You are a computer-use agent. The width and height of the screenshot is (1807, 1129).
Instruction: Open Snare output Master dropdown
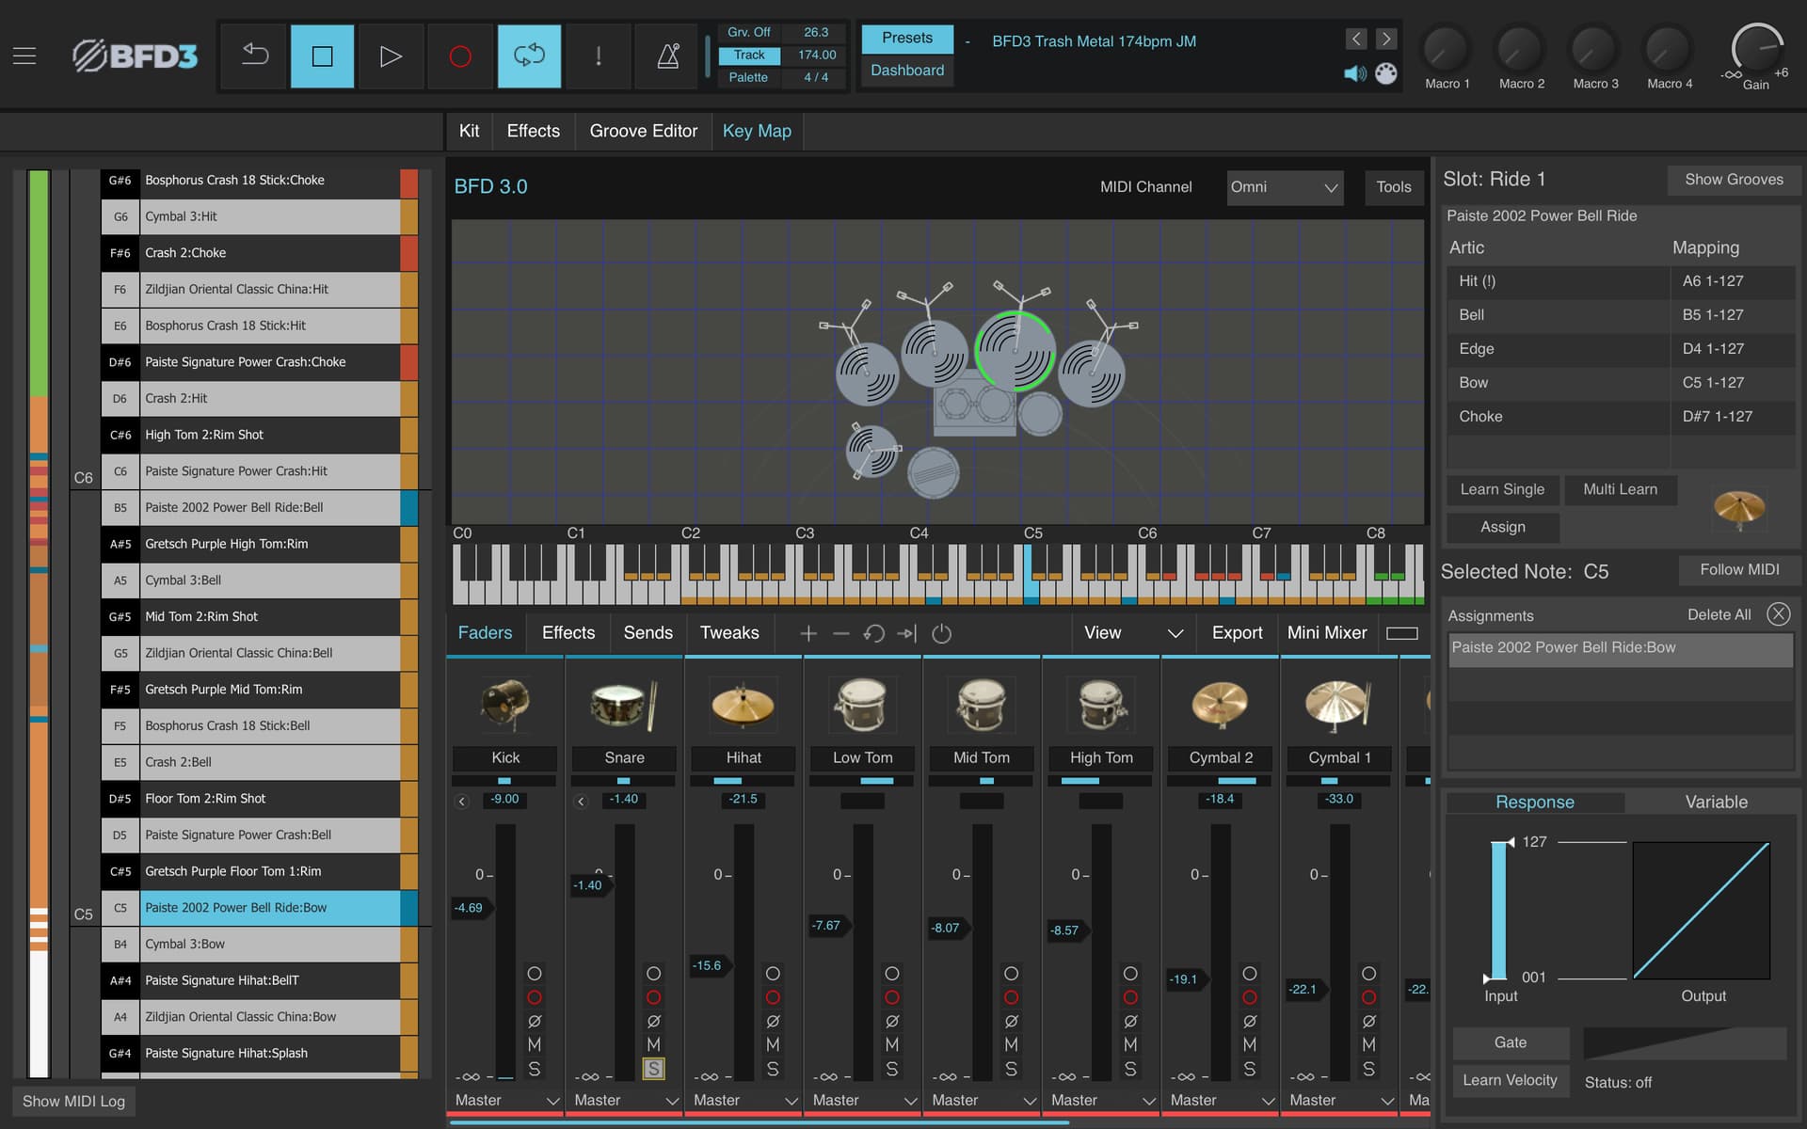click(625, 1100)
